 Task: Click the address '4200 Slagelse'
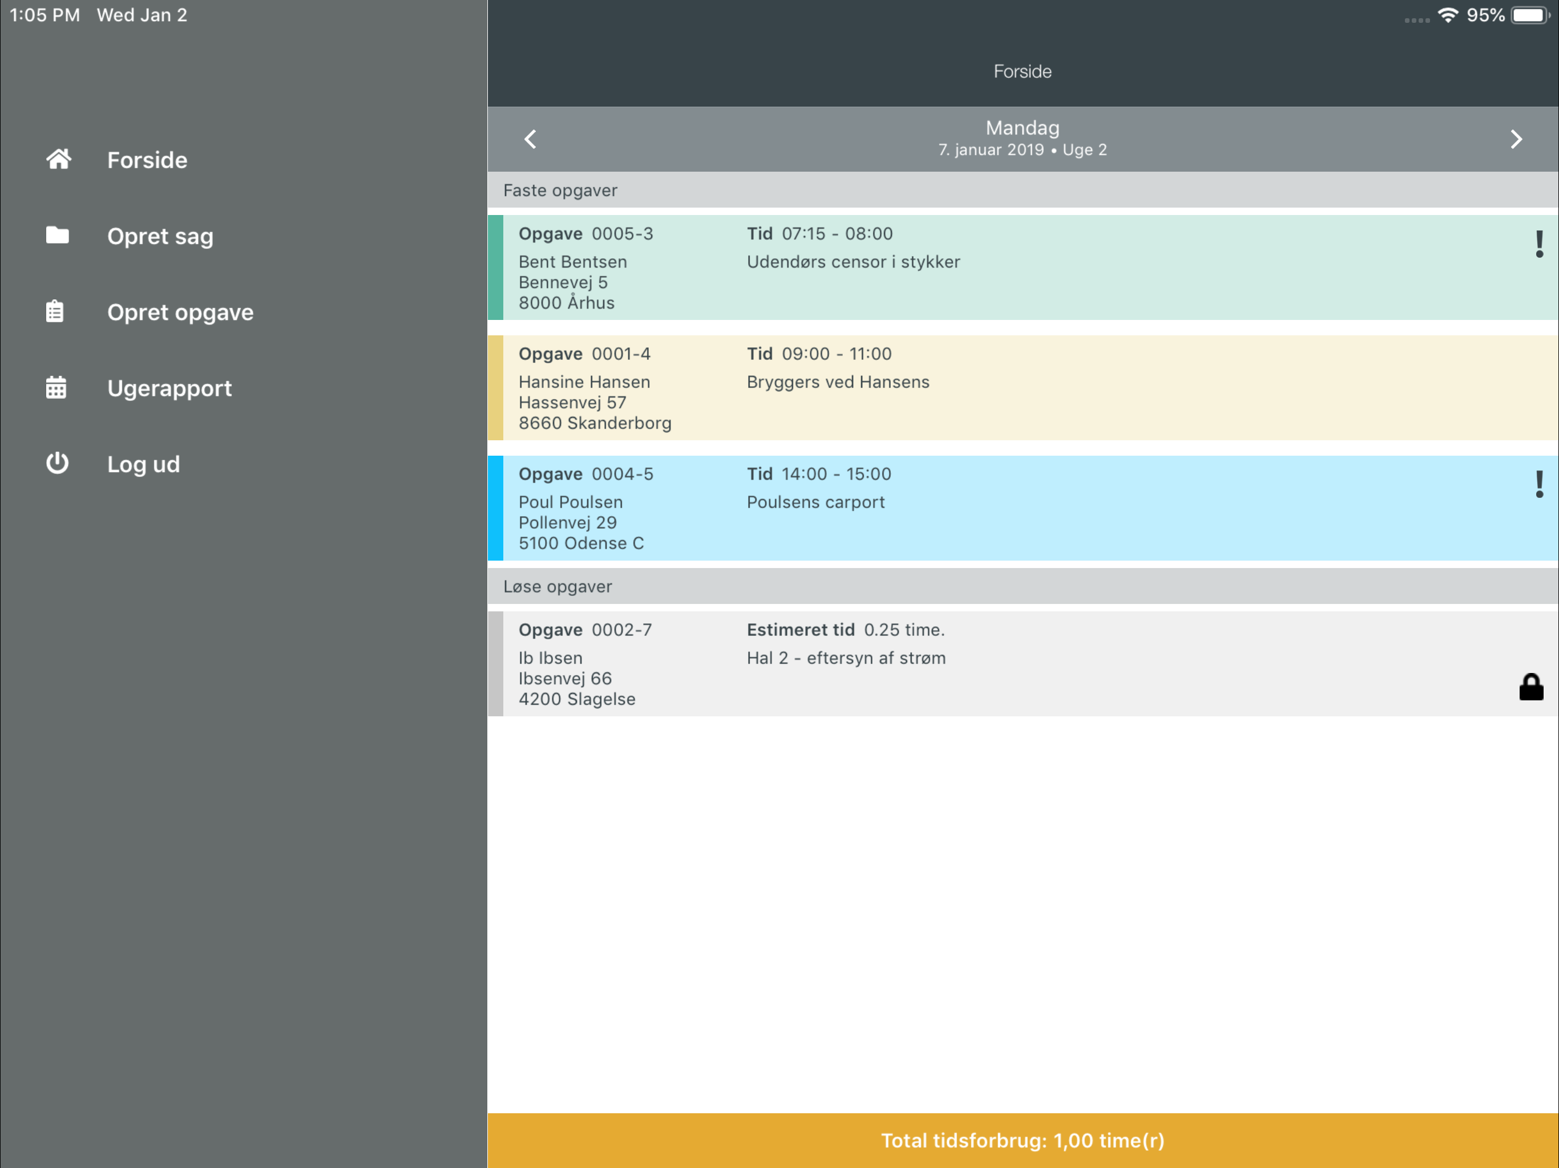tap(577, 699)
